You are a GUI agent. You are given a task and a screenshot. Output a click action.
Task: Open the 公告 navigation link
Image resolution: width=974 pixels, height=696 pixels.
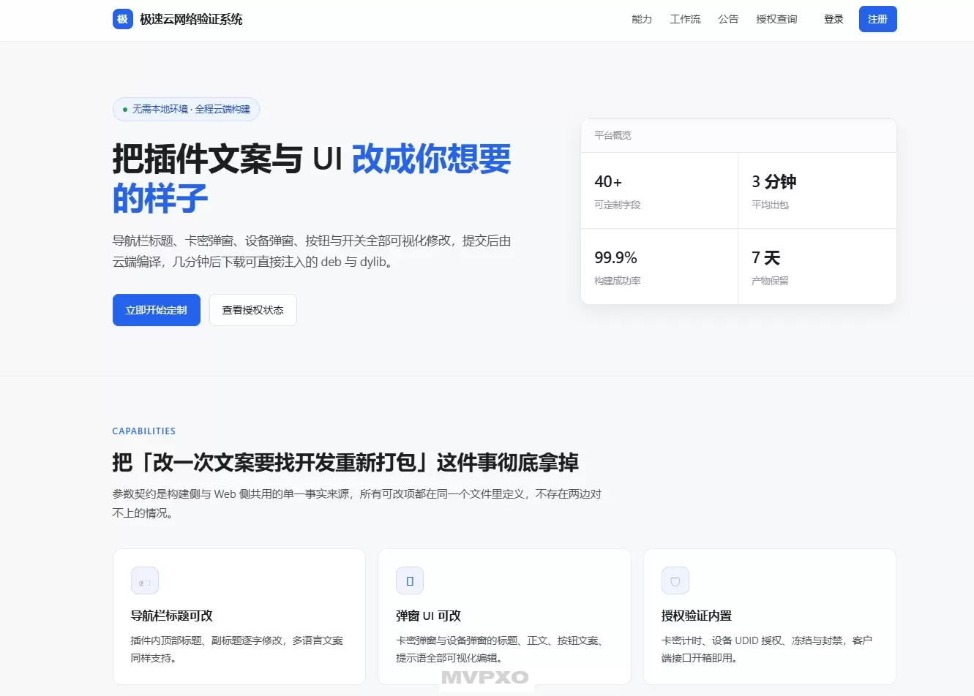click(728, 19)
